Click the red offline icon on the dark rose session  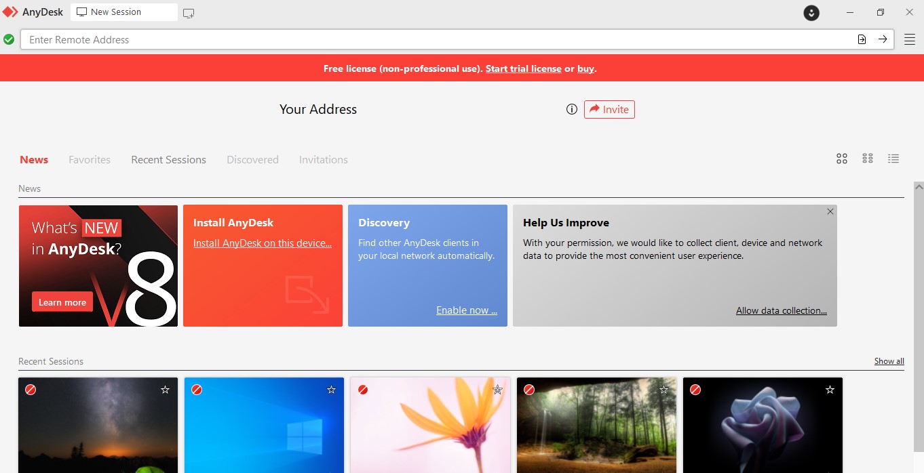click(x=695, y=390)
